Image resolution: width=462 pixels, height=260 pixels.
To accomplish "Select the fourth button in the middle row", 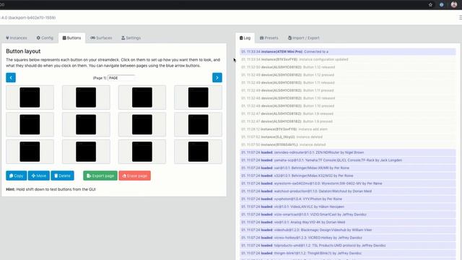I will (x=199, y=124).
